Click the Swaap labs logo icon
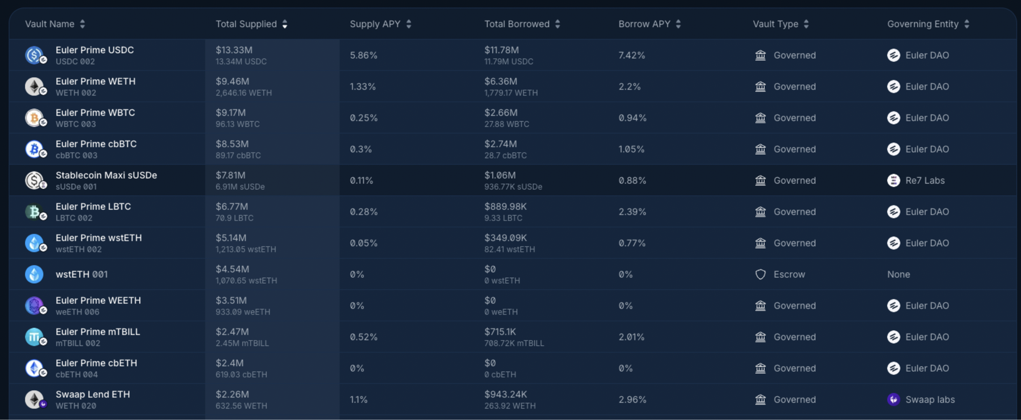Screen dimensions: 1021x420 click(893, 399)
